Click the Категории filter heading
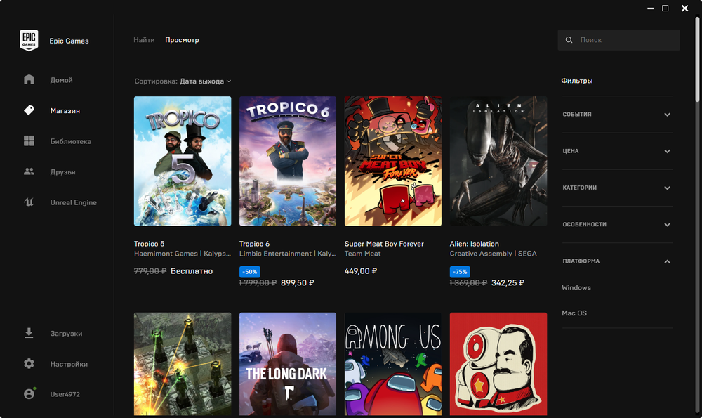702x418 pixels. click(x=579, y=188)
